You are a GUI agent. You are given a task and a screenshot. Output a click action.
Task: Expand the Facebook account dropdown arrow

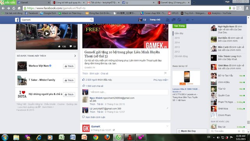click(x=193, y=20)
